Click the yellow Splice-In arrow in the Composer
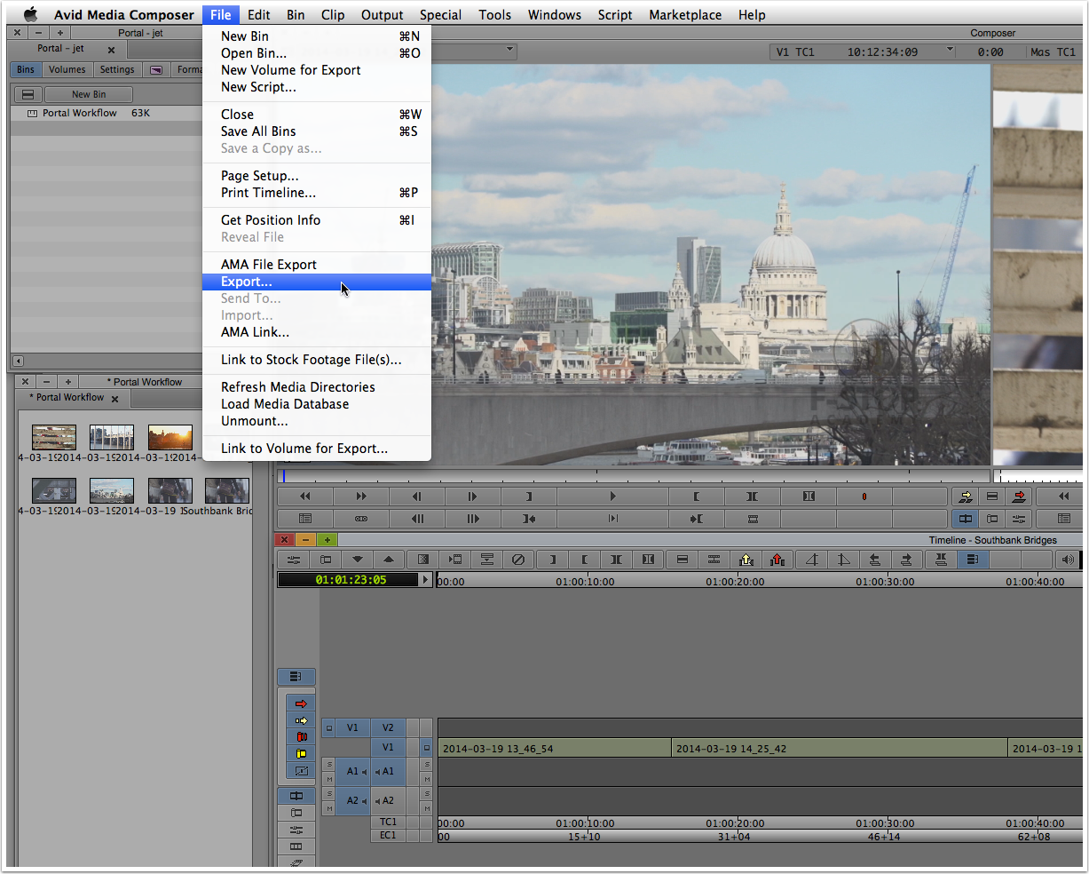 pyautogui.click(x=965, y=497)
